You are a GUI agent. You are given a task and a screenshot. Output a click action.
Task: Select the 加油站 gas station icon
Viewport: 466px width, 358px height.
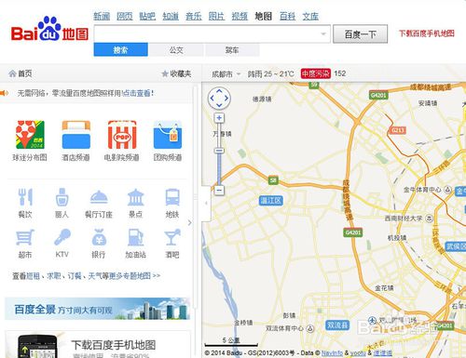[x=136, y=237]
